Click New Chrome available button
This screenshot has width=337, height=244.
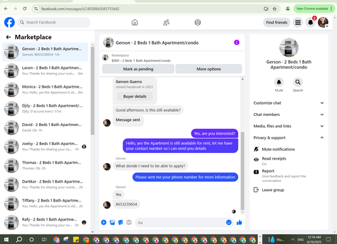pyautogui.click(x=314, y=9)
